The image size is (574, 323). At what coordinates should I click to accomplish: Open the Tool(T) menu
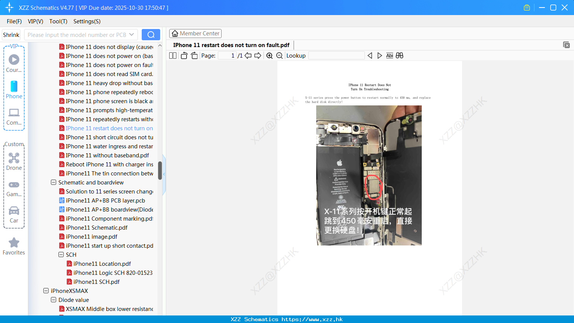[x=58, y=21]
